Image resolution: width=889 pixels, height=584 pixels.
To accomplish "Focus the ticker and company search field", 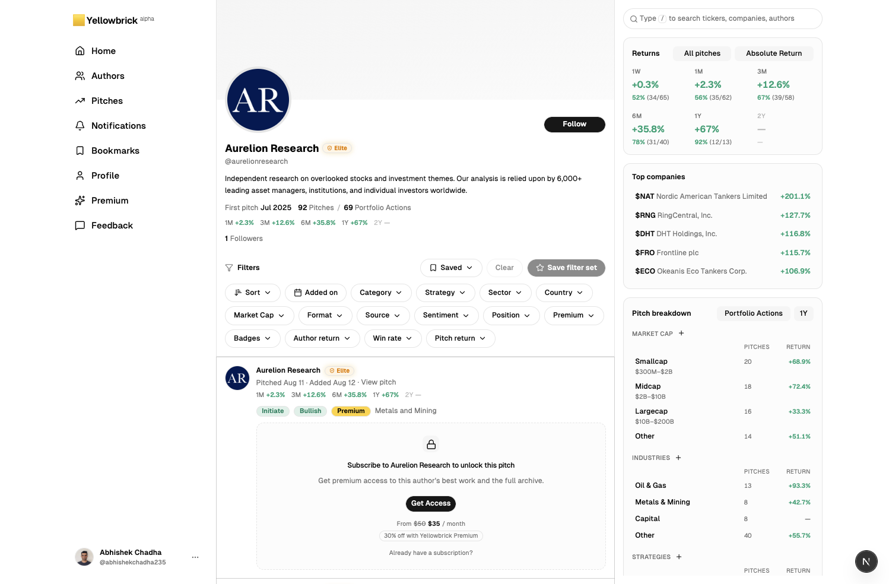I will [723, 18].
